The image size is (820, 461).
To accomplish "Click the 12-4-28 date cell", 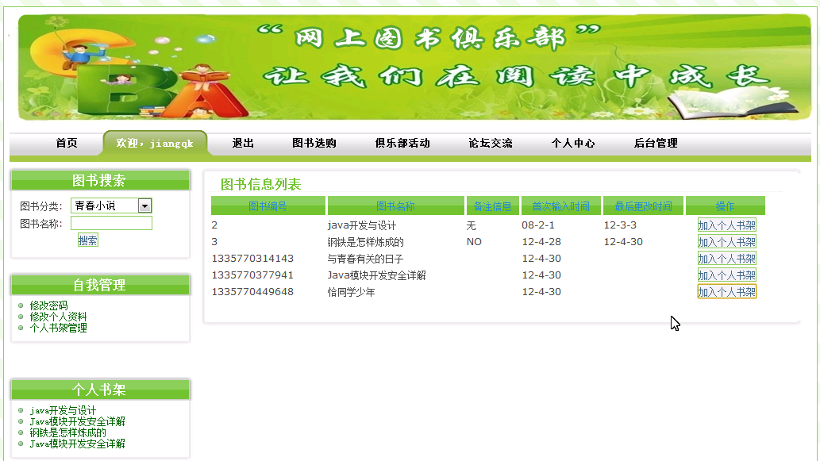I will click(541, 242).
